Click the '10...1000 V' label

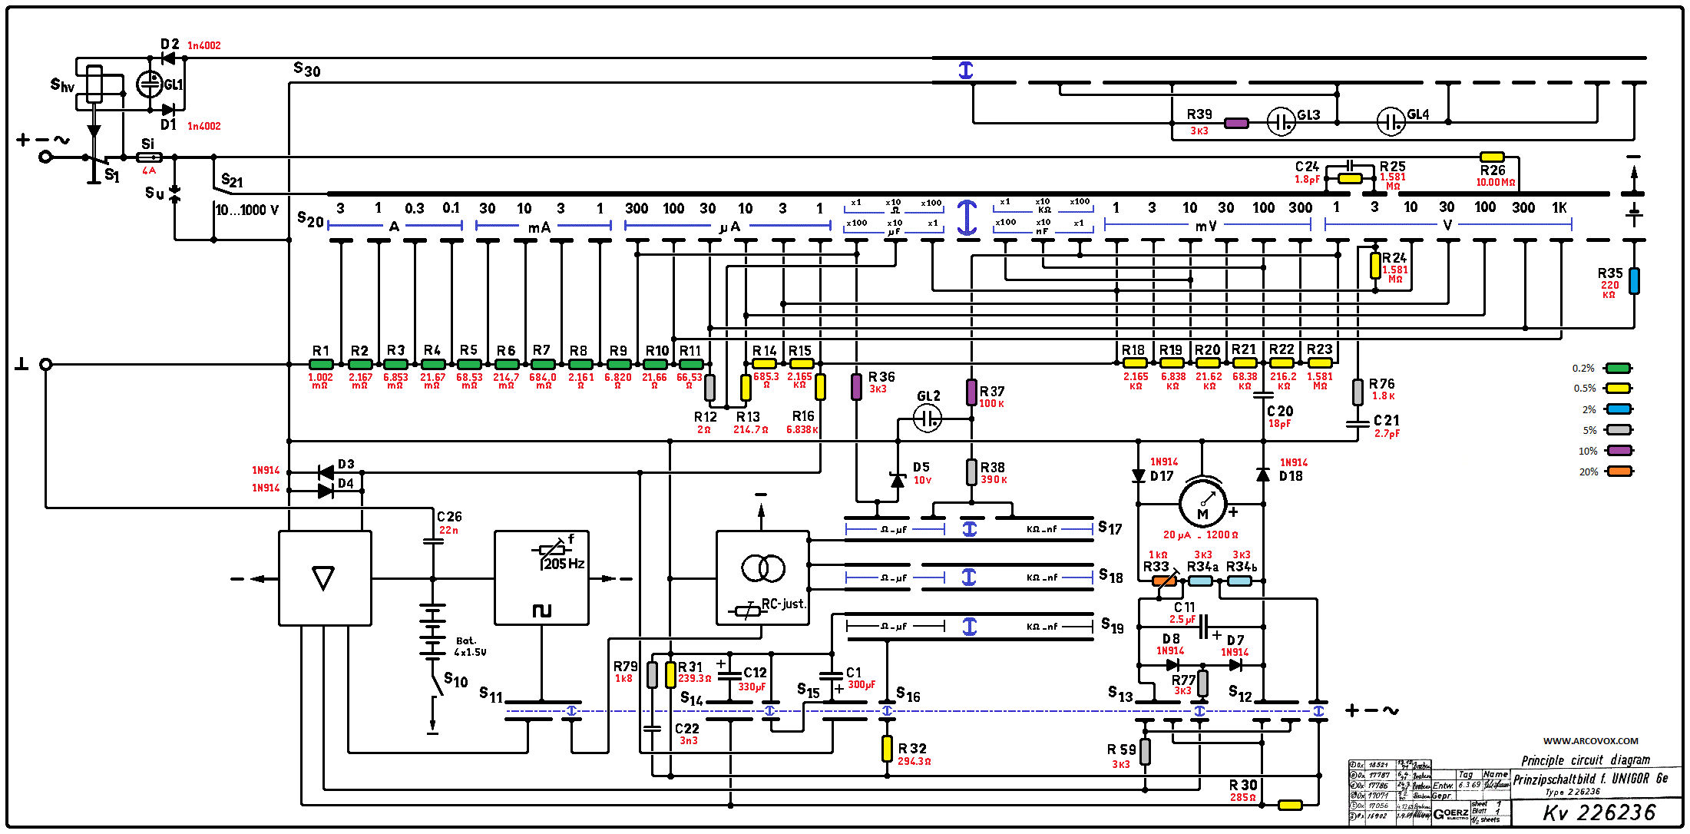coord(246,210)
